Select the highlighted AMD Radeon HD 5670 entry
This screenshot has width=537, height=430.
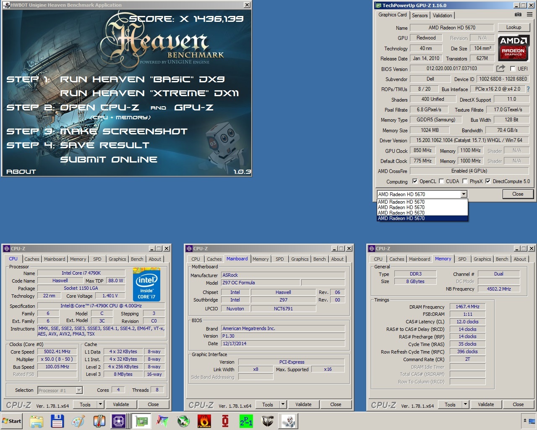point(422,218)
